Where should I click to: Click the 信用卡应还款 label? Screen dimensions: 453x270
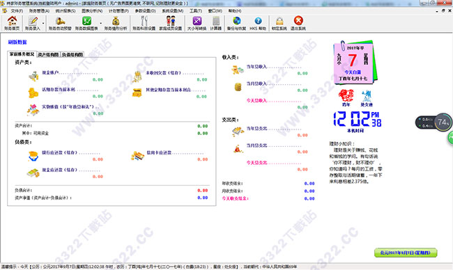(159, 152)
